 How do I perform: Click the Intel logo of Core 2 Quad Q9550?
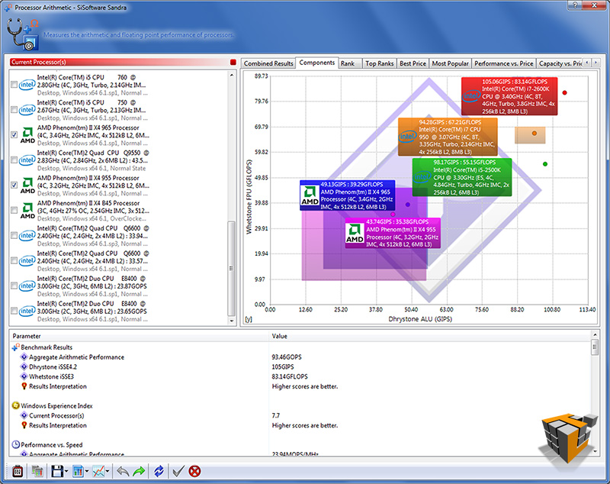[27, 160]
